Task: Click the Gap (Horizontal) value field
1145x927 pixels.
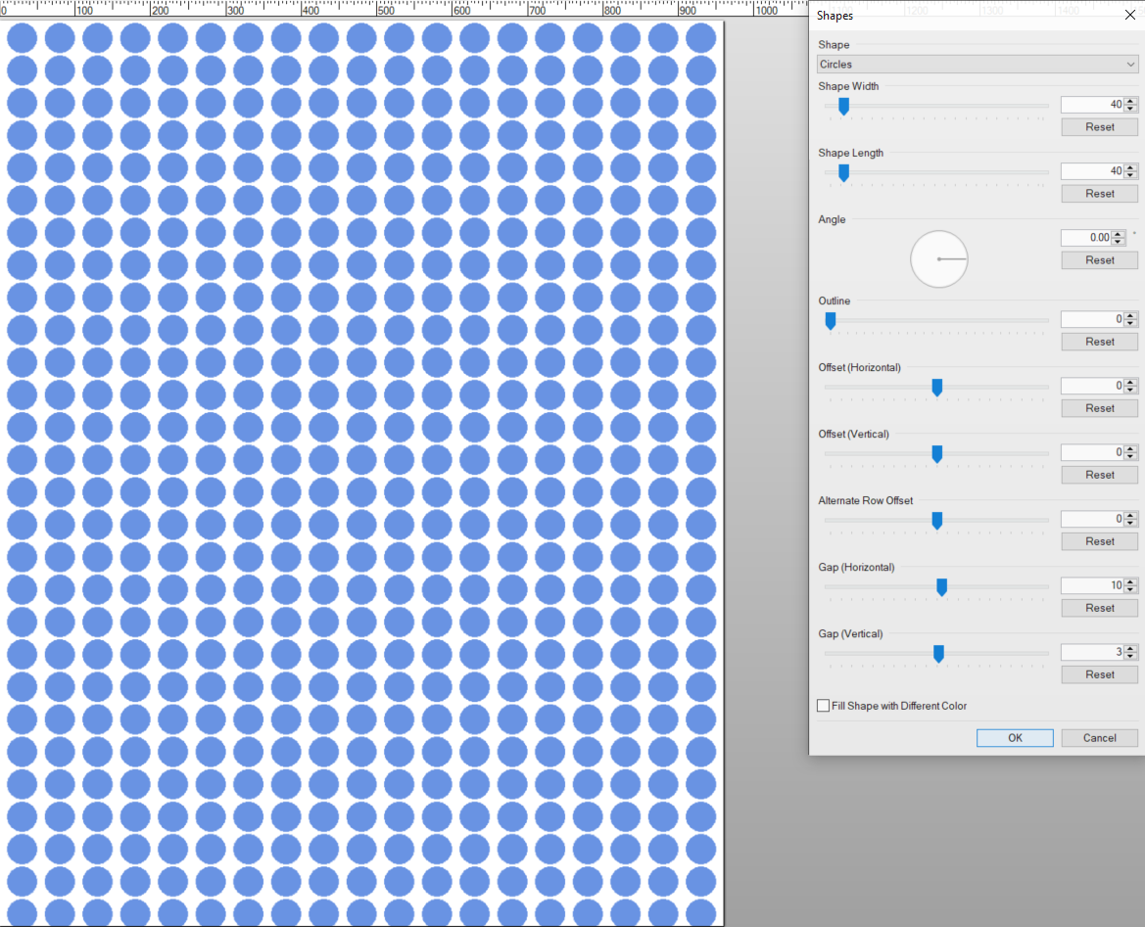Action: 1091,585
